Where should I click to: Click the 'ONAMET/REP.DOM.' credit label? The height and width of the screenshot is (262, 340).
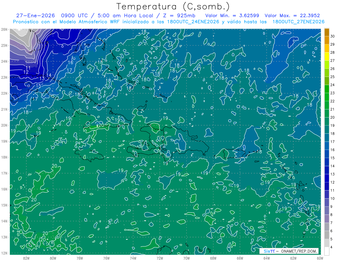[x=299, y=251]
